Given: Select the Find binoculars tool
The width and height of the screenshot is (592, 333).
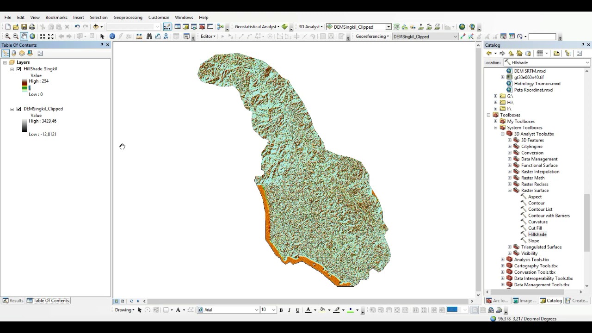Looking at the screenshot, I should coord(149,37).
